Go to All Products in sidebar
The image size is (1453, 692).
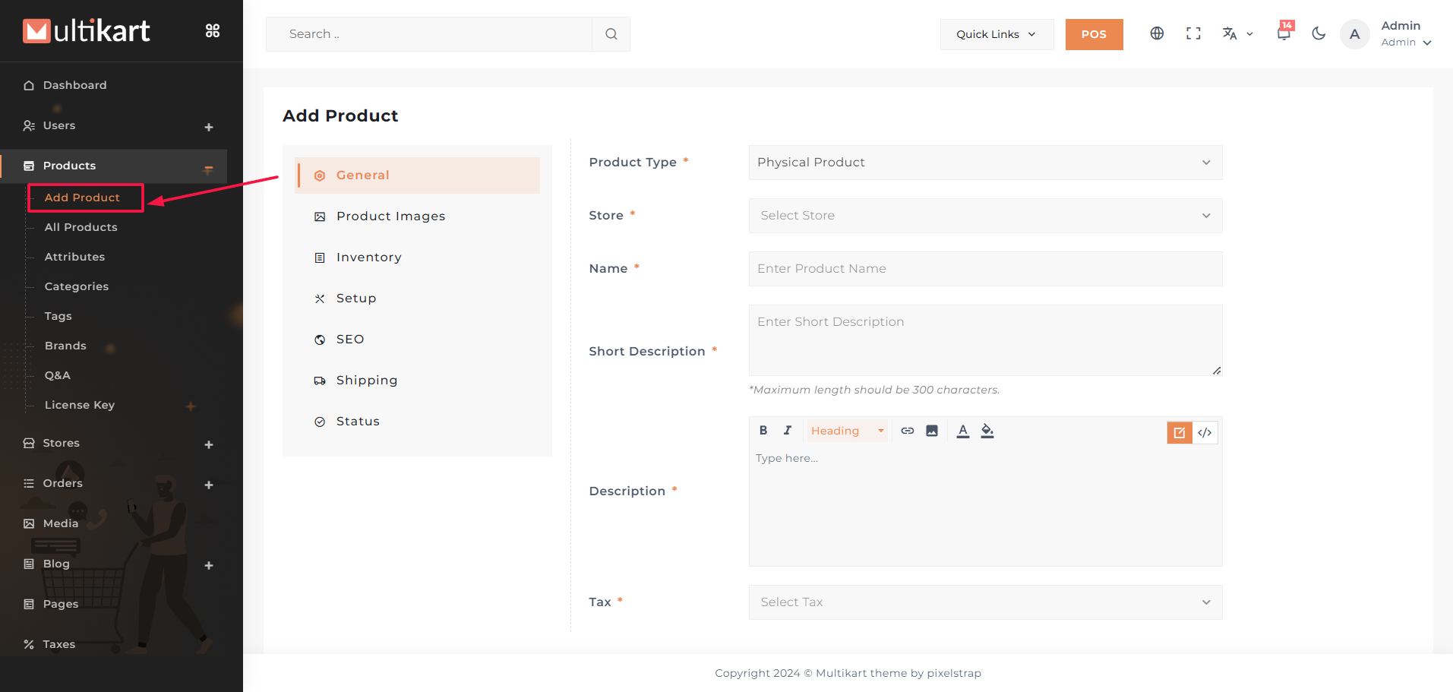pos(81,227)
